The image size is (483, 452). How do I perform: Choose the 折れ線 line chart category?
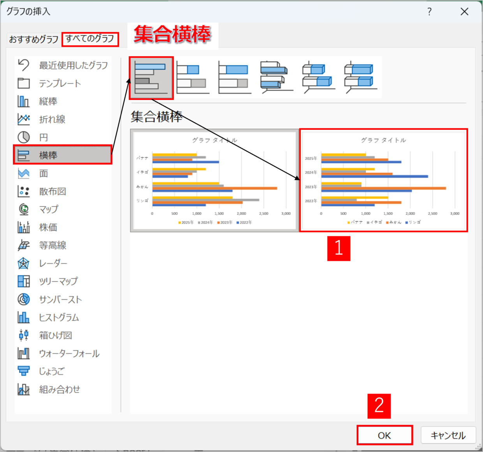[x=52, y=119]
